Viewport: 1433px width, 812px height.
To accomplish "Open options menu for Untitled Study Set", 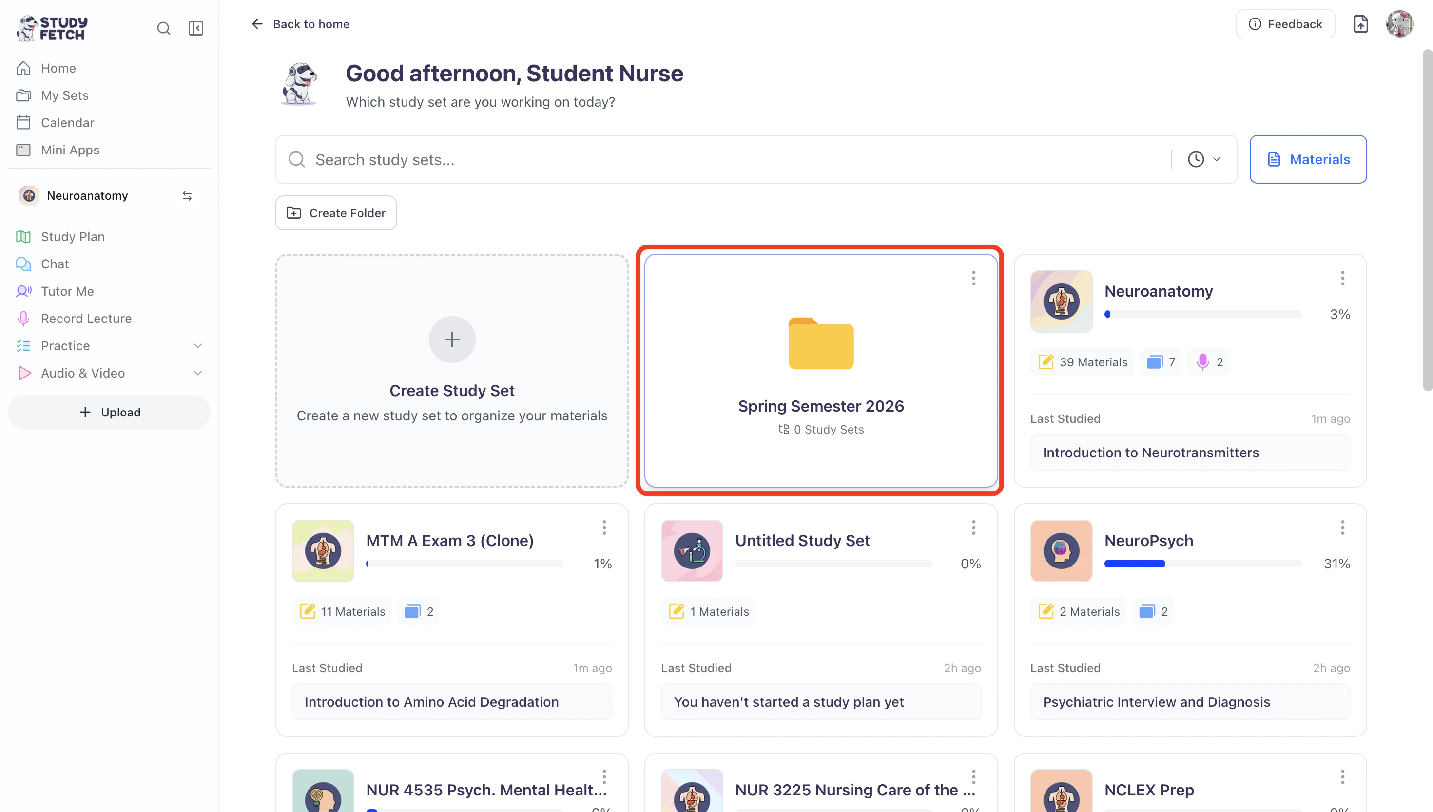I will pos(974,528).
